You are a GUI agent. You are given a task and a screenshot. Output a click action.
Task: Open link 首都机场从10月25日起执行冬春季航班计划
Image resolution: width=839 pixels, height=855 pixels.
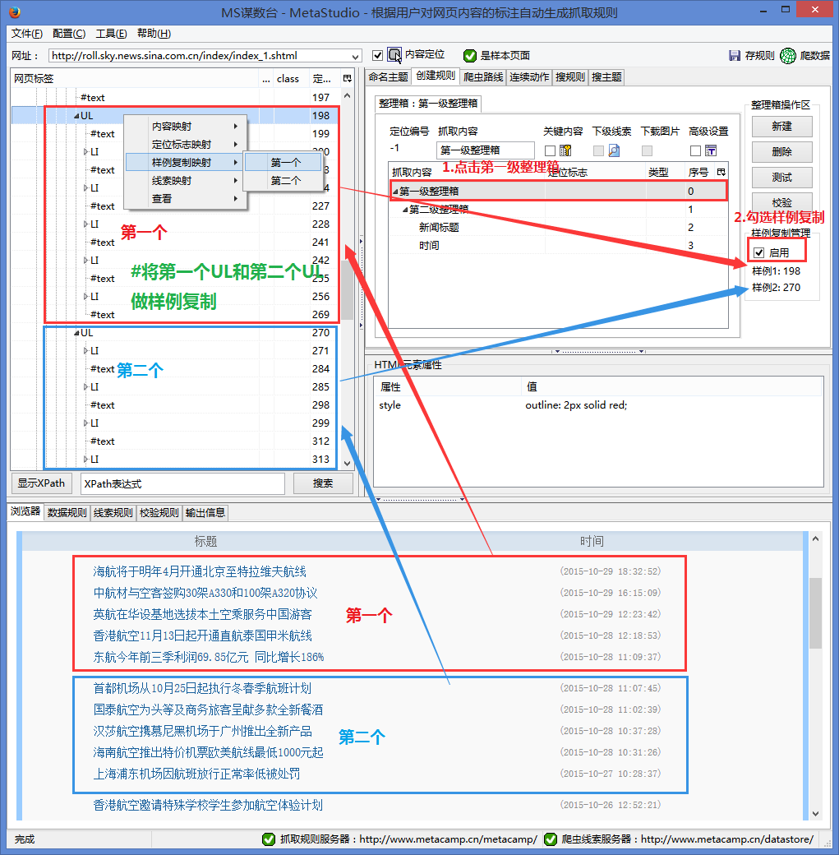point(202,688)
